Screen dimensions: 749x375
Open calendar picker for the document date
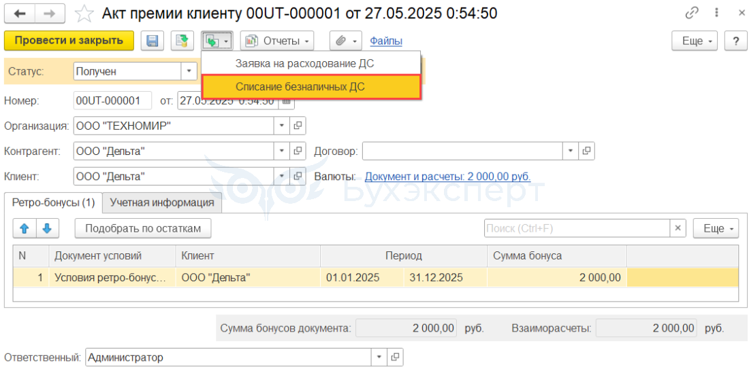tap(286, 101)
